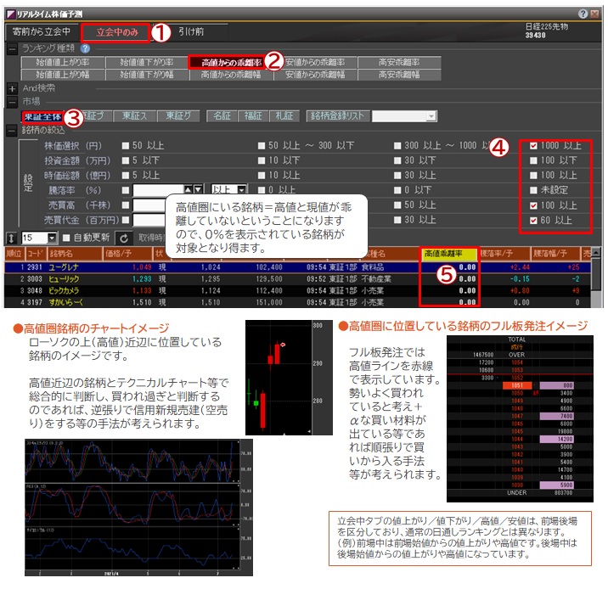Collapse the 市場 section
Image resolution: width=608 pixels, height=589 pixels.
13,103
